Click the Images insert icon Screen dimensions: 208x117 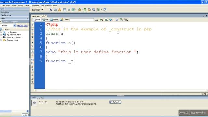(x=73, y=10)
